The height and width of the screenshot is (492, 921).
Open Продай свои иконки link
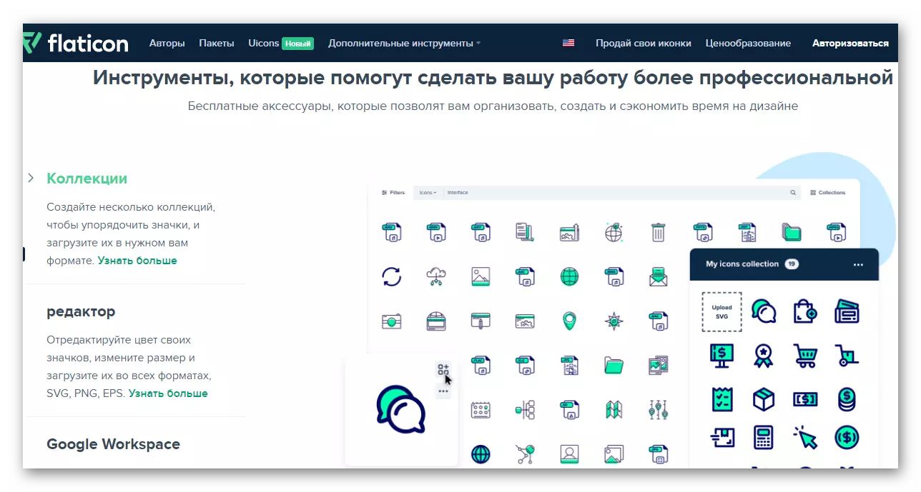click(644, 43)
